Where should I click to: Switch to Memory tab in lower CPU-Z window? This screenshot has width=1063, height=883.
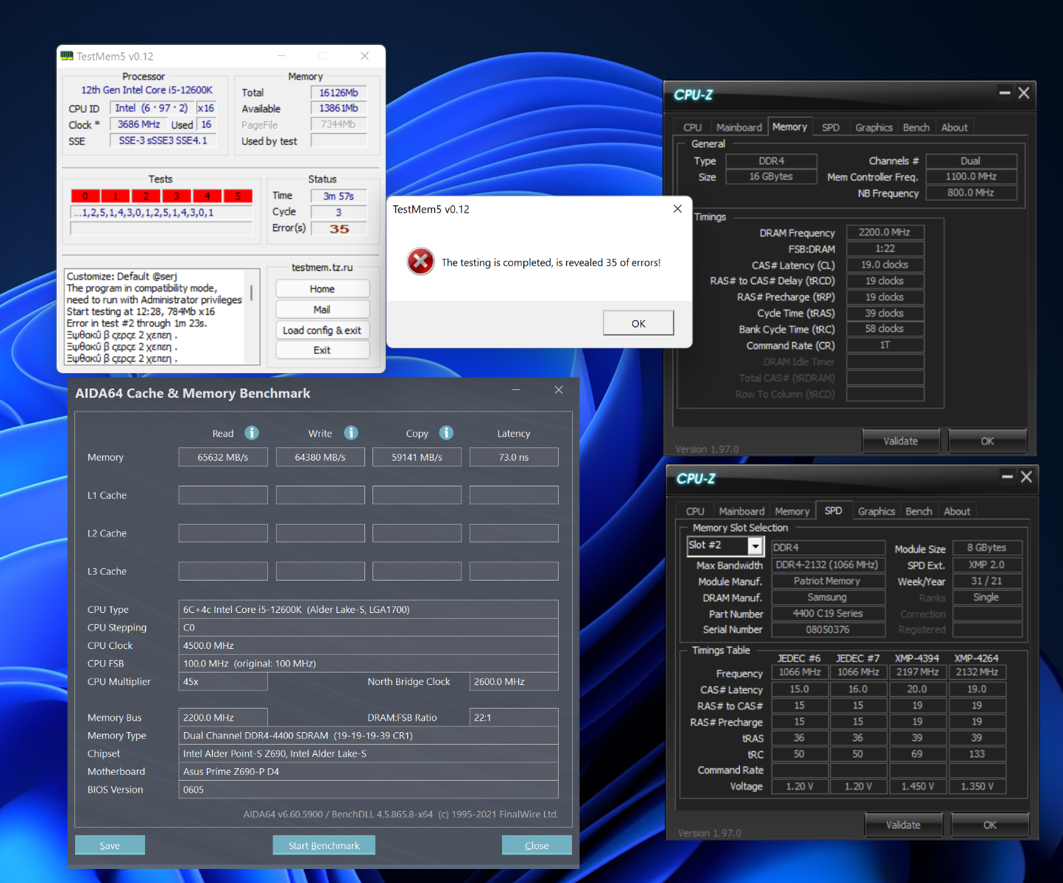click(x=792, y=511)
